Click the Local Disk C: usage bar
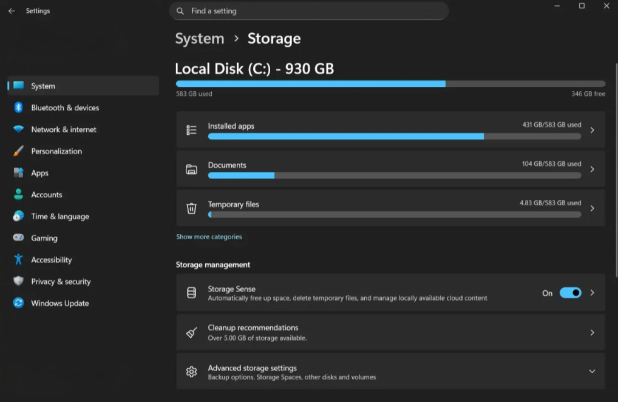618x402 pixels. [390, 84]
